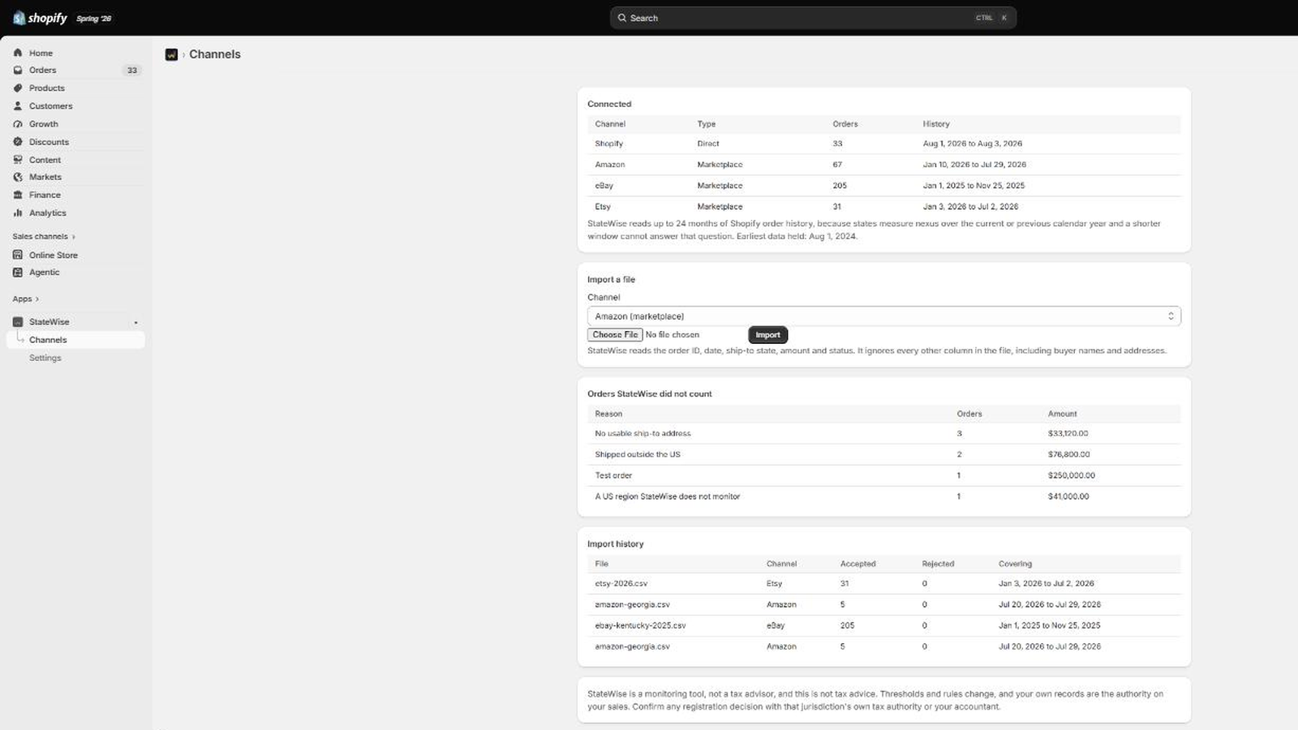Image resolution: width=1298 pixels, height=730 pixels.
Task: Click the pin dot beside StateWise
Action: [x=135, y=323]
